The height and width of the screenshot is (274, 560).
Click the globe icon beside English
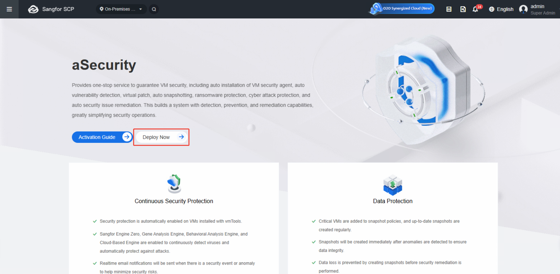tap(492, 9)
